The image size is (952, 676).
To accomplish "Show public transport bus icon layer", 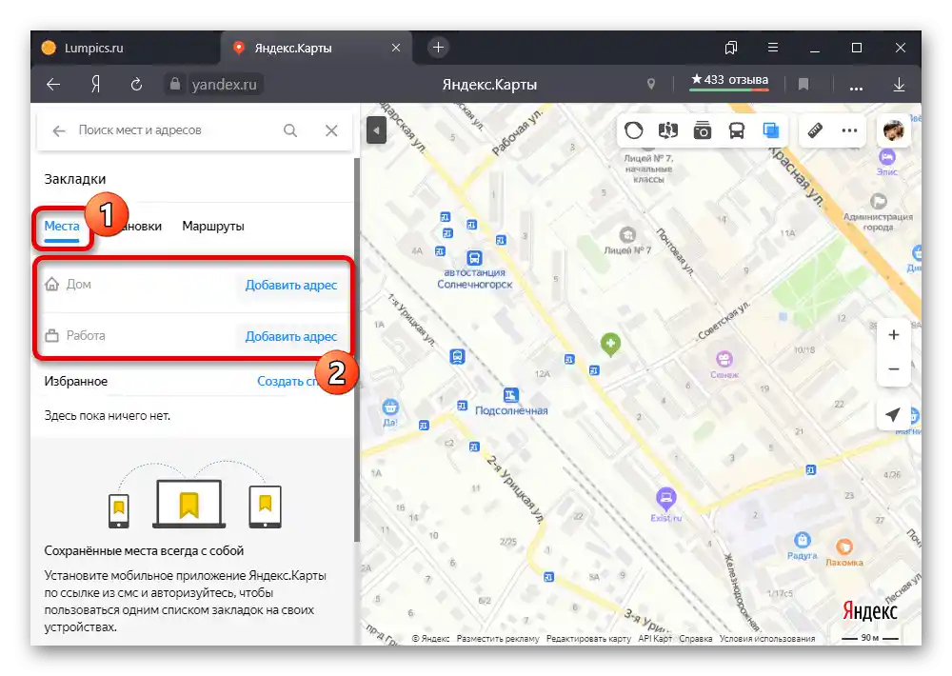I will pyautogui.click(x=737, y=130).
